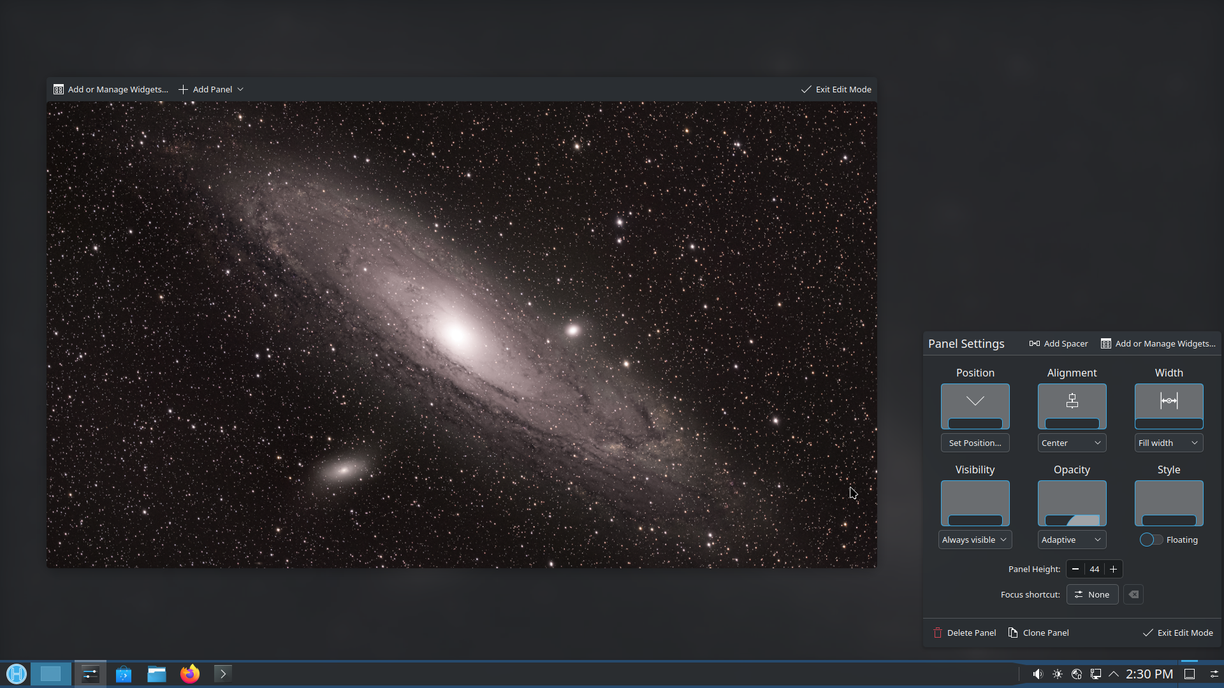Open the application launcher in the taskbar
Viewport: 1224px width, 688px height.
pyautogui.click(x=17, y=674)
